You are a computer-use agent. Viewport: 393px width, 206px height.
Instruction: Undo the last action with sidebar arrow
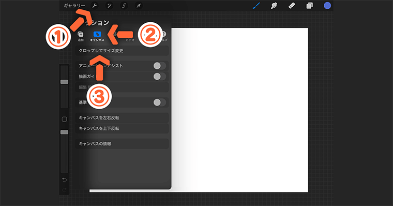pos(65,180)
